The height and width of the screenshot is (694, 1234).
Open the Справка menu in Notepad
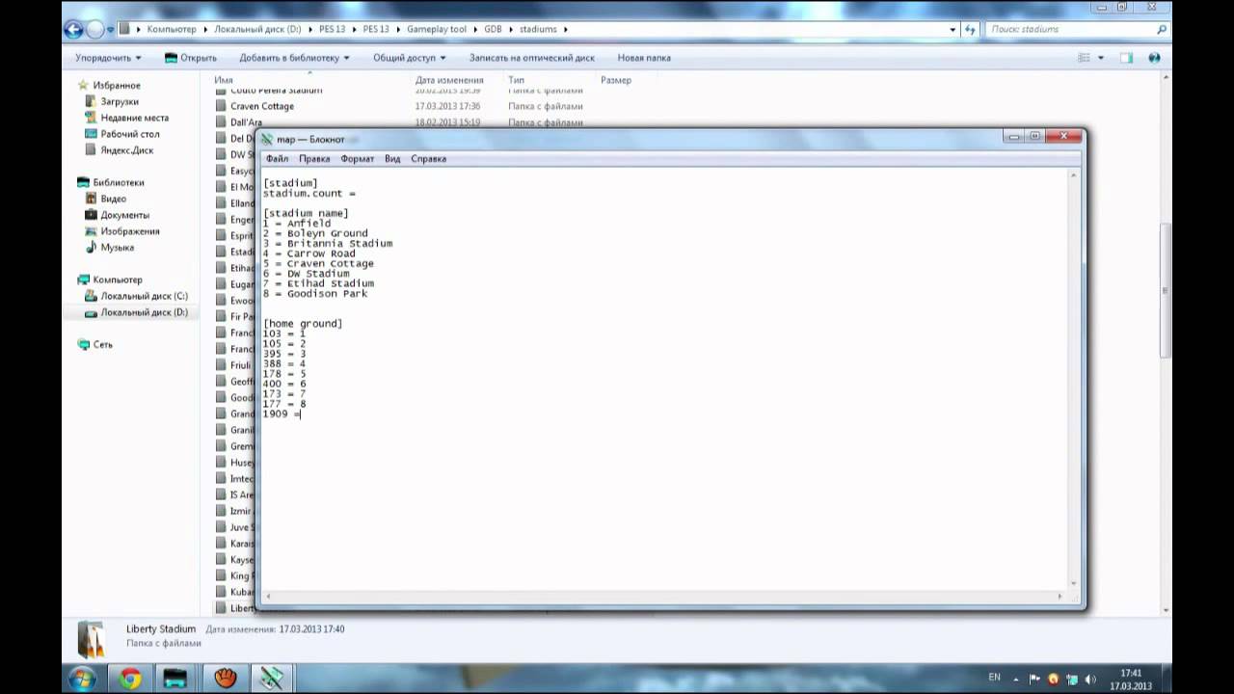(x=428, y=159)
